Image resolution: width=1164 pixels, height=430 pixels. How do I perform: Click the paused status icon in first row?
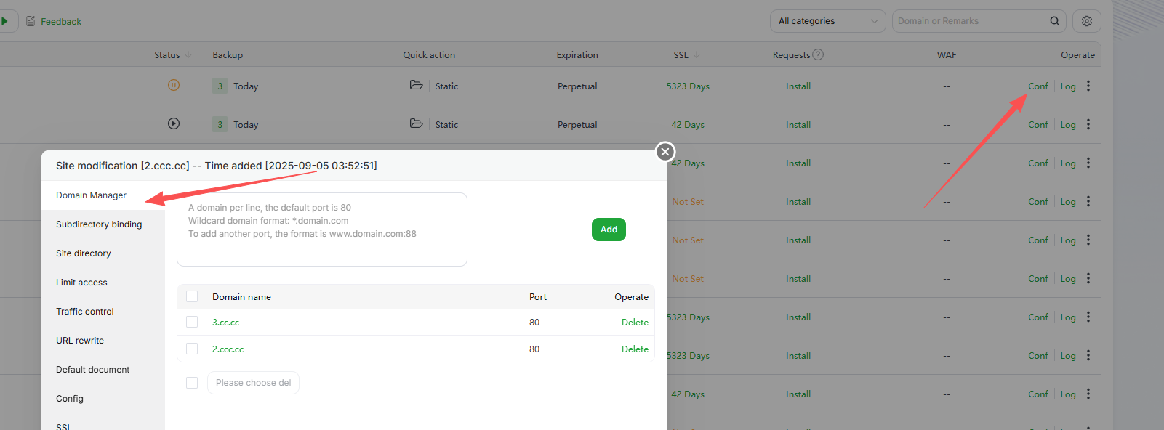pos(174,85)
